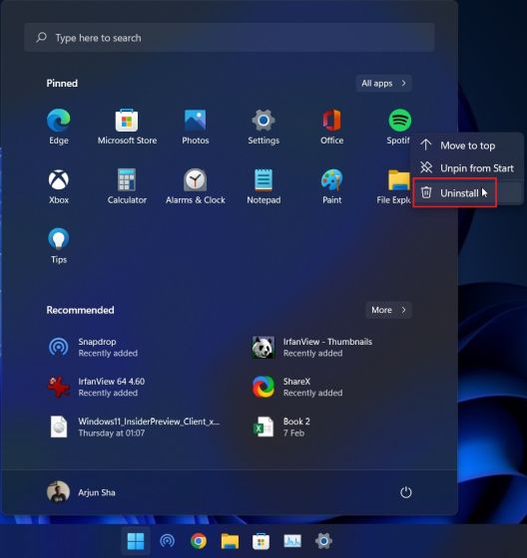The image size is (527, 558).
Task: Open the Paint app
Action: coord(331,187)
